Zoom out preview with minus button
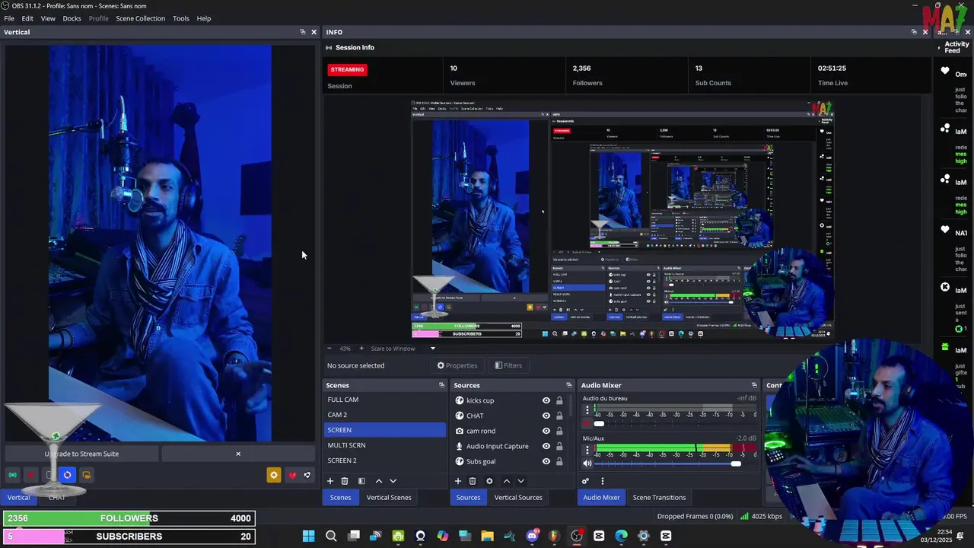Screen dimensions: 974x548 (329, 349)
